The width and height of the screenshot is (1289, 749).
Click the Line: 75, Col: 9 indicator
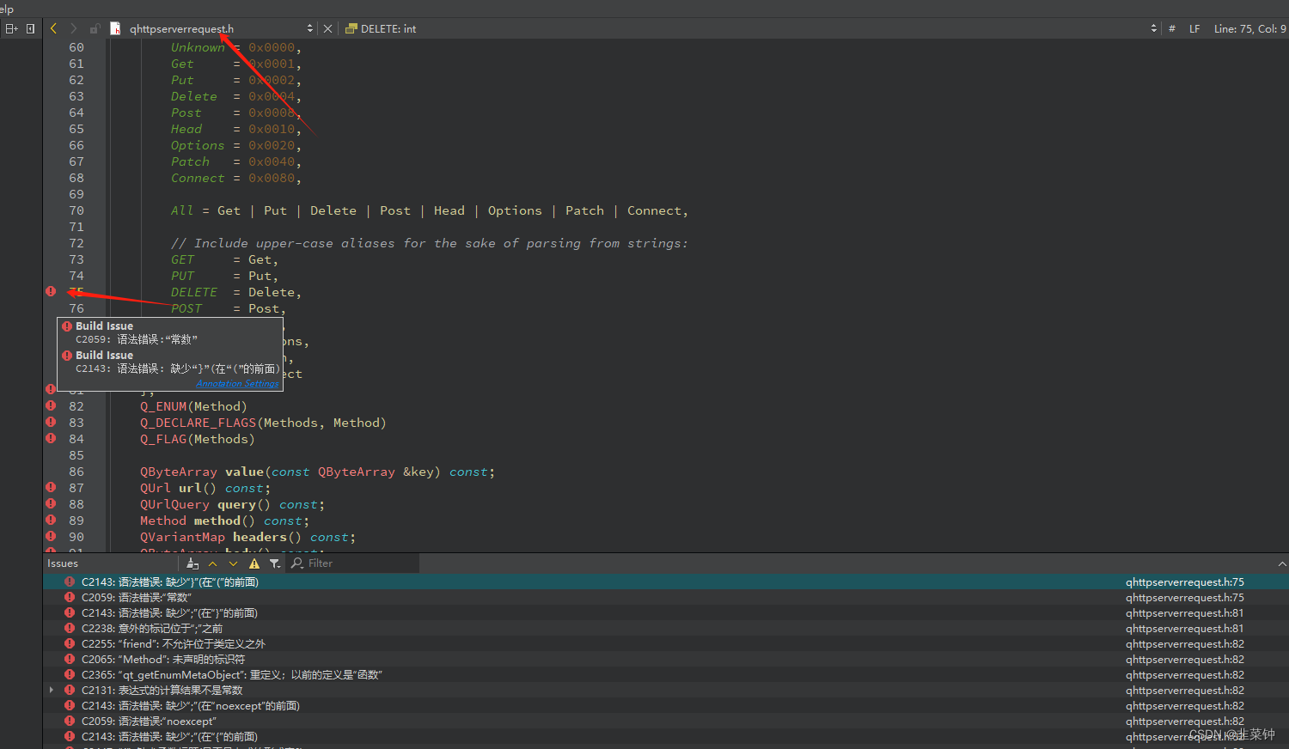coord(1249,28)
